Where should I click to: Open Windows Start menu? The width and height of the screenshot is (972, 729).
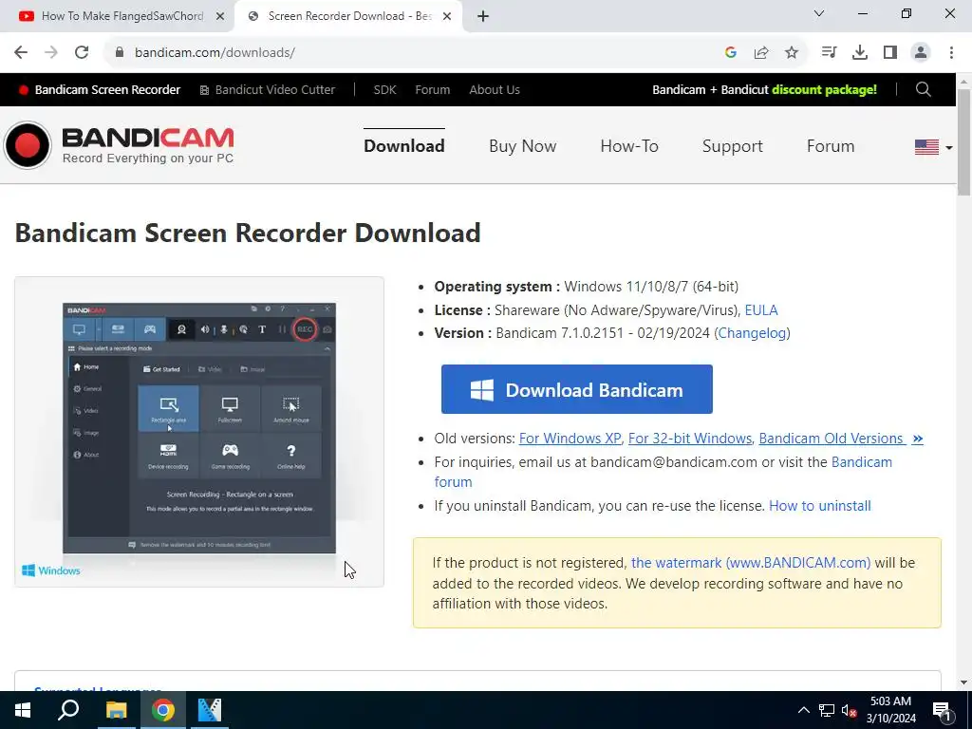[23, 710]
